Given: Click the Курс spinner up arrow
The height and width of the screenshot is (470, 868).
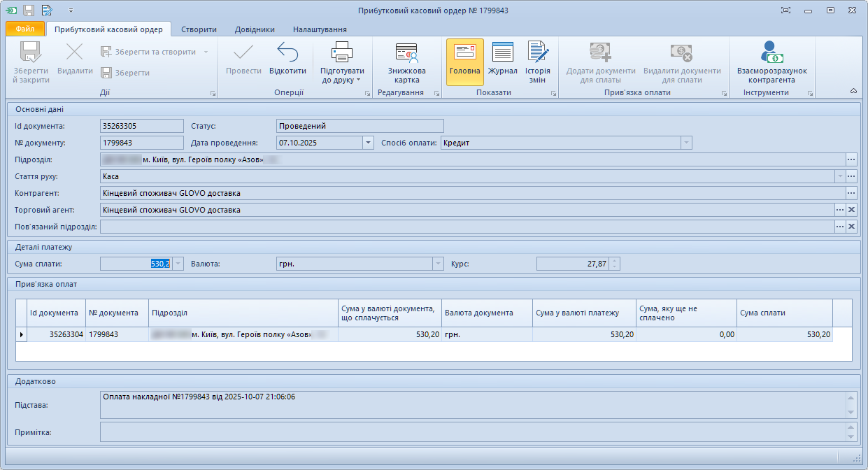Looking at the screenshot, I should [614, 261].
